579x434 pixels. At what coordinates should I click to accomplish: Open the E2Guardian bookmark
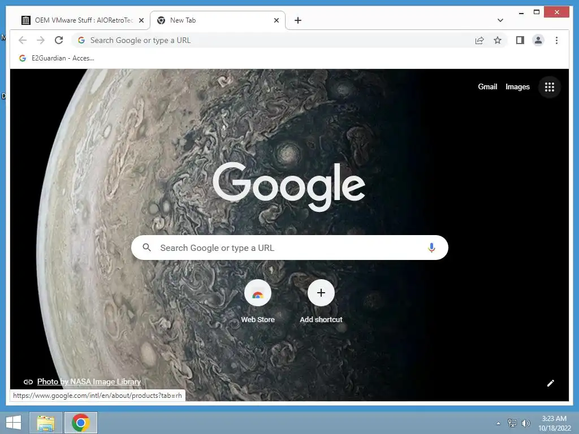(57, 58)
